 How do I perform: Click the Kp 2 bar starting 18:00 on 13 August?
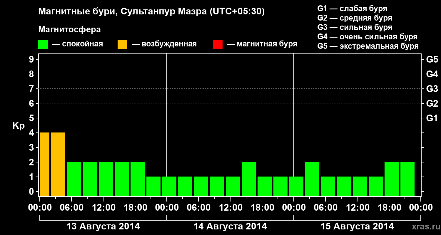click(x=138, y=179)
